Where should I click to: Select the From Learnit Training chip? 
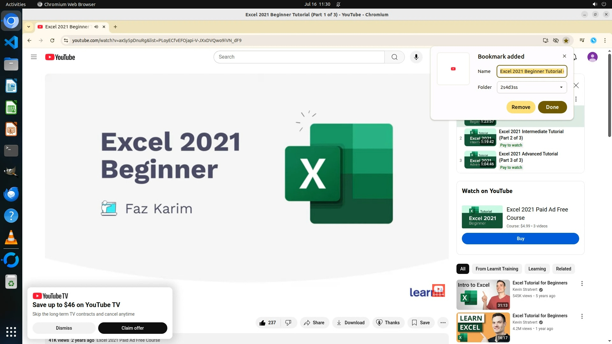(x=497, y=269)
